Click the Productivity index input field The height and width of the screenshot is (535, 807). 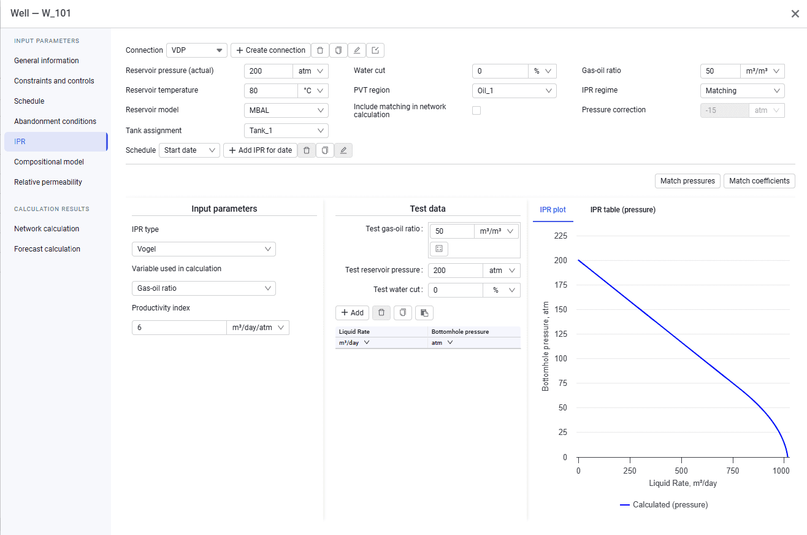click(179, 328)
